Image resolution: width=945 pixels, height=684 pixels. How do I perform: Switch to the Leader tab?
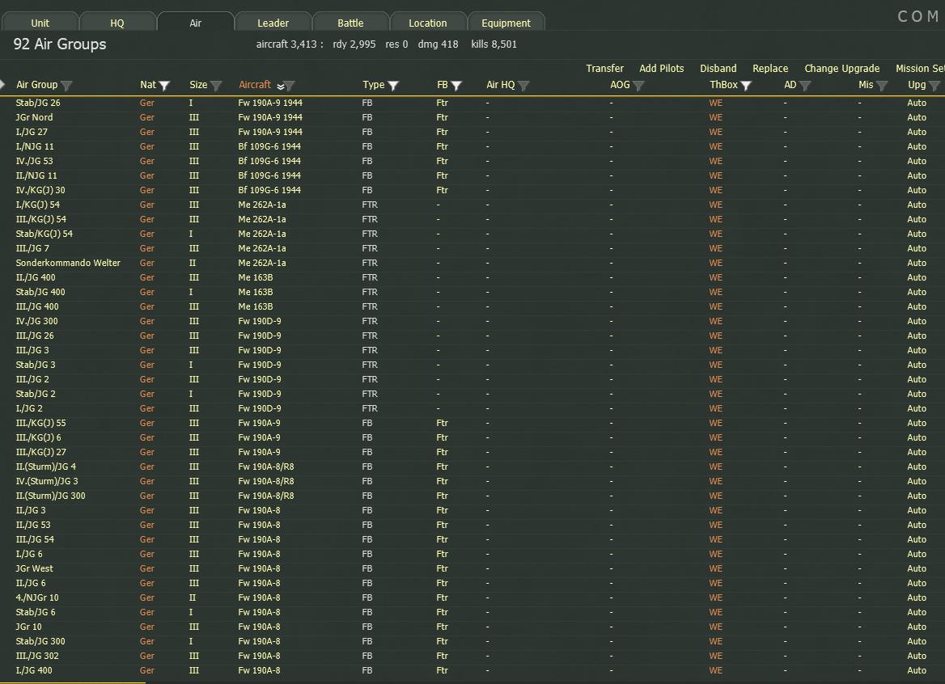pos(273,23)
